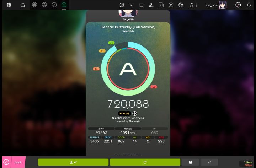Viewport: 256px width, 168px height.
Task: Click the total score 720,088
Action: pos(128,104)
